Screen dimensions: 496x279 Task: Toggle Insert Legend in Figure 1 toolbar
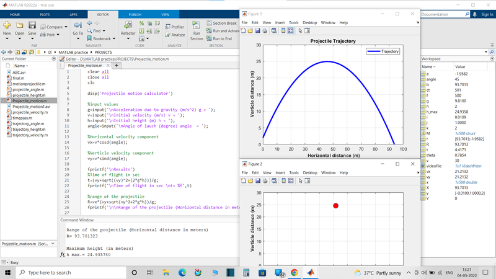[290, 30]
